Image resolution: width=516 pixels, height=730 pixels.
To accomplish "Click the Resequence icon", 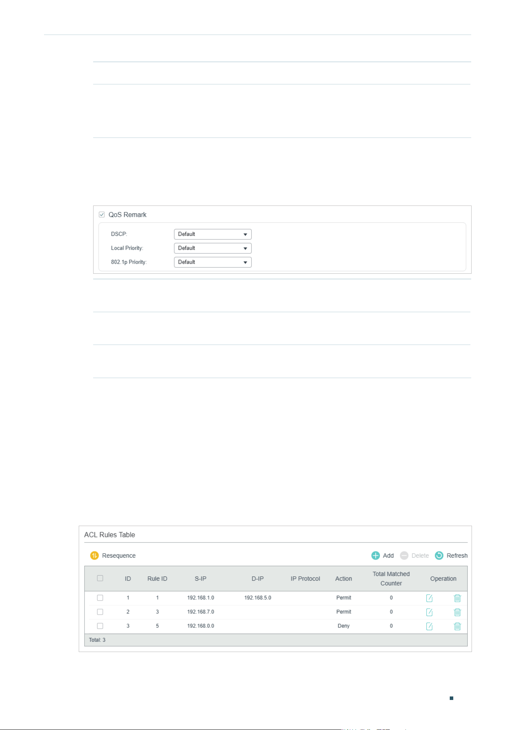I will [x=94, y=556].
